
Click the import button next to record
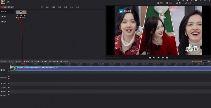coord(11,7)
